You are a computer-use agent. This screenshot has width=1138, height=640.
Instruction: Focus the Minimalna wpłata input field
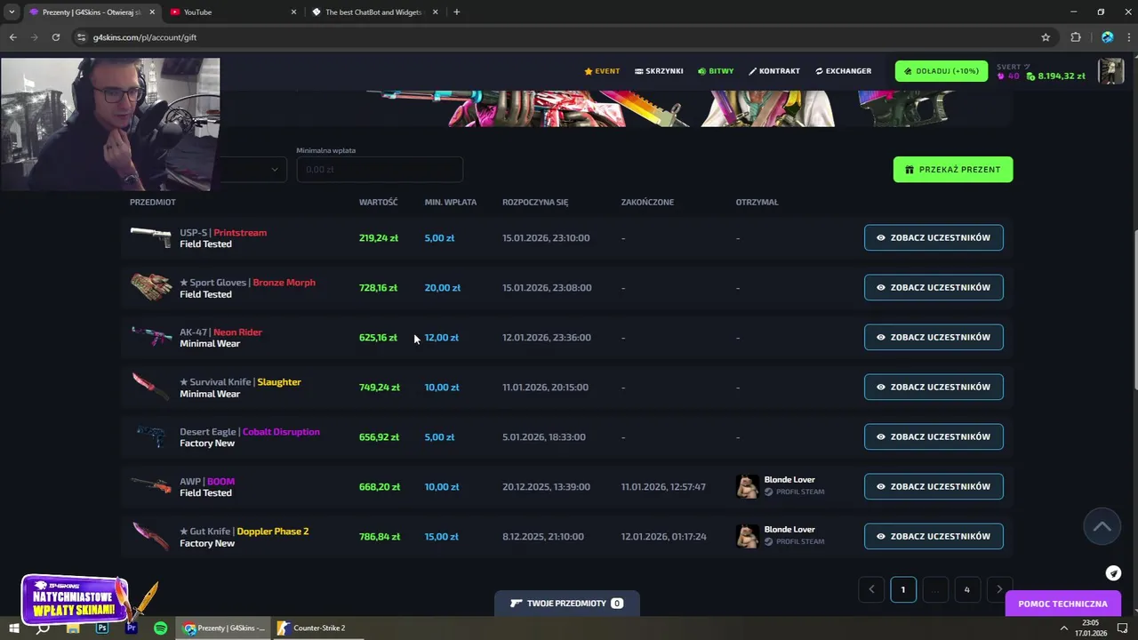[x=380, y=170]
